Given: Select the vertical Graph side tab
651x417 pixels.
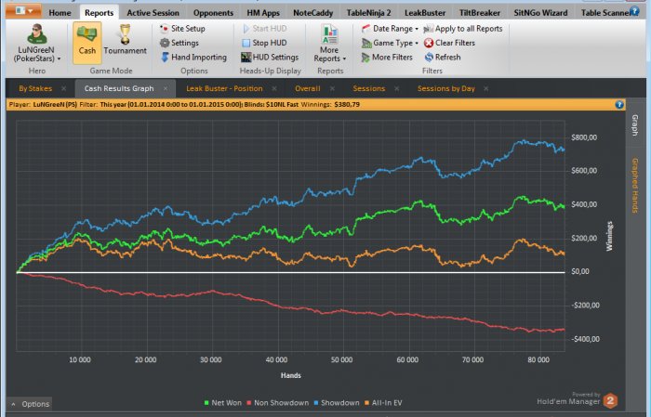Looking at the screenshot, I should click(635, 125).
